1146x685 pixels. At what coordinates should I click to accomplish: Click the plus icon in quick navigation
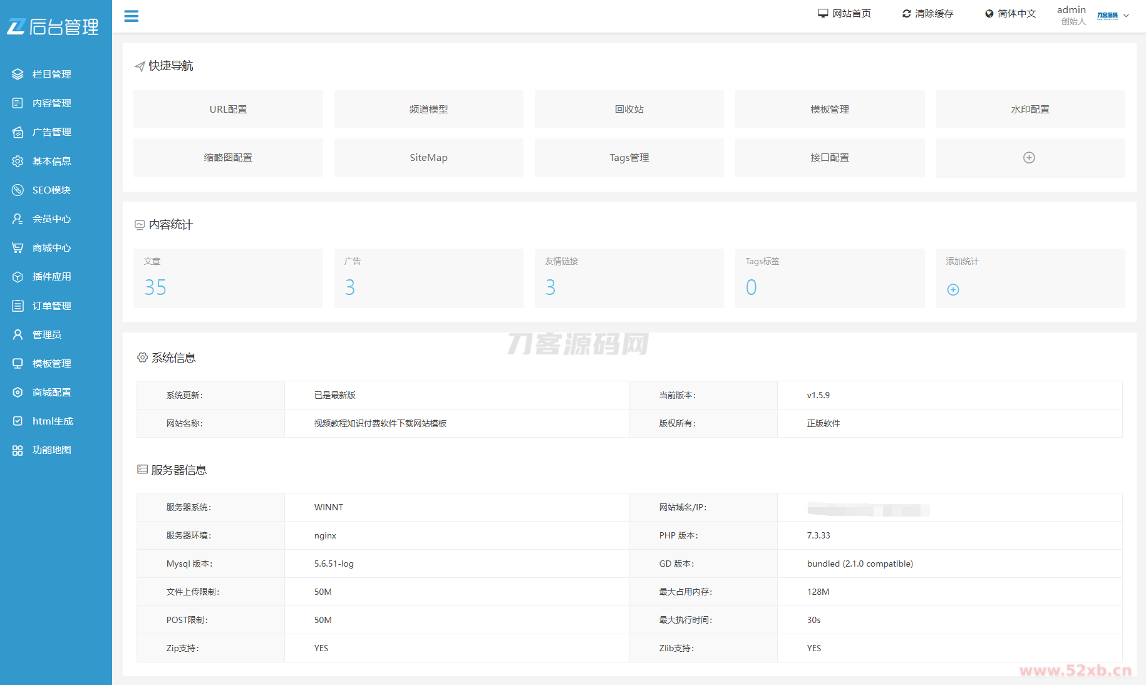tap(1029, 158)
